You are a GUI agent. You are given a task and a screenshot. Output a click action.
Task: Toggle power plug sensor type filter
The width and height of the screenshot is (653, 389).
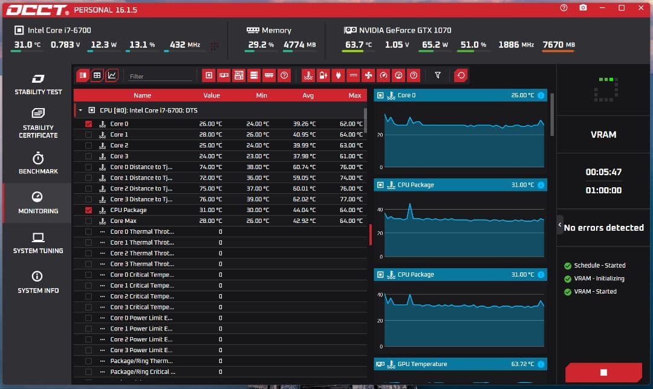[338, 76]
